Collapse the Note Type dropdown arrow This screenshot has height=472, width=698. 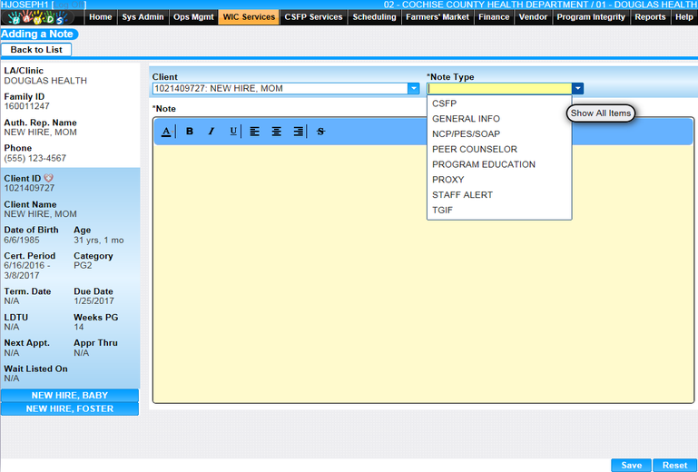pyautogui.click(x=578, y=89)
